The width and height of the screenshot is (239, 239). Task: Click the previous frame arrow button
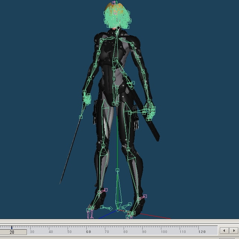coord(224,230)
